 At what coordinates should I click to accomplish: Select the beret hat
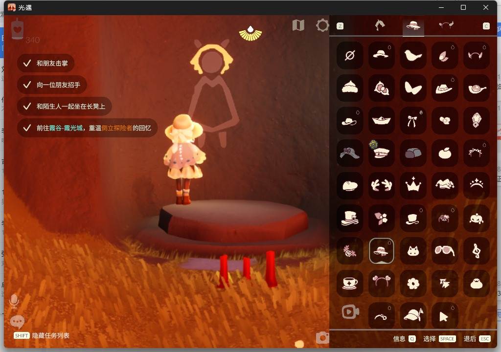point(350,186)
